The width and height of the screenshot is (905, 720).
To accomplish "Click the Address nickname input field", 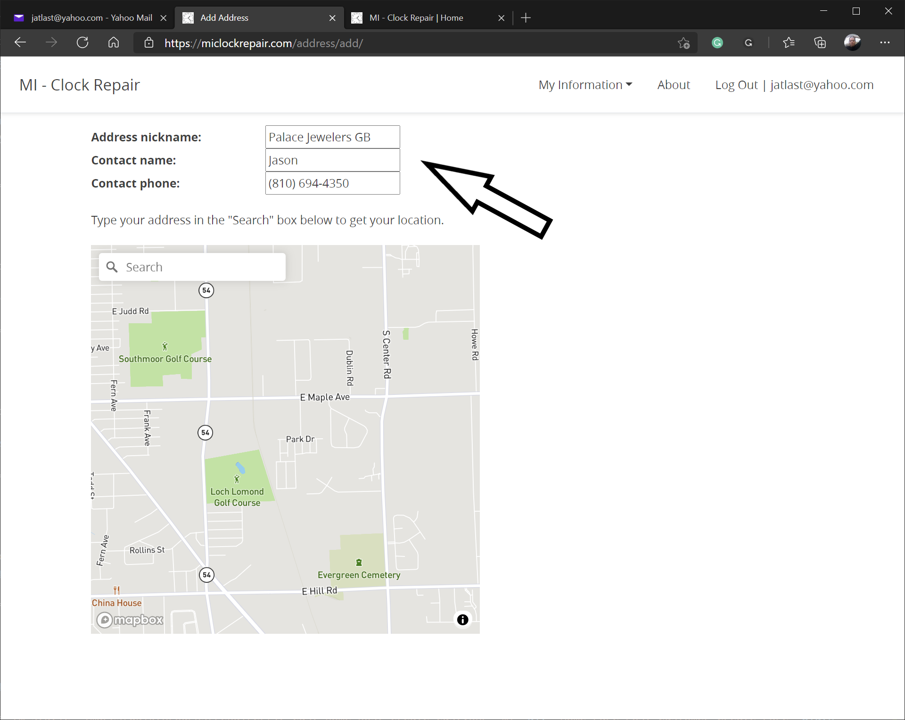I will 332,138.
